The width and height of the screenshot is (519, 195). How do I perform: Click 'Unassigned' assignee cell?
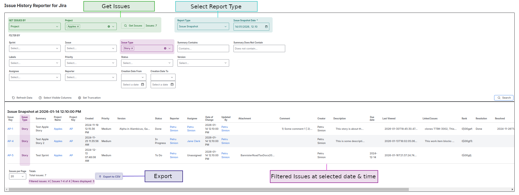[194, 155]
